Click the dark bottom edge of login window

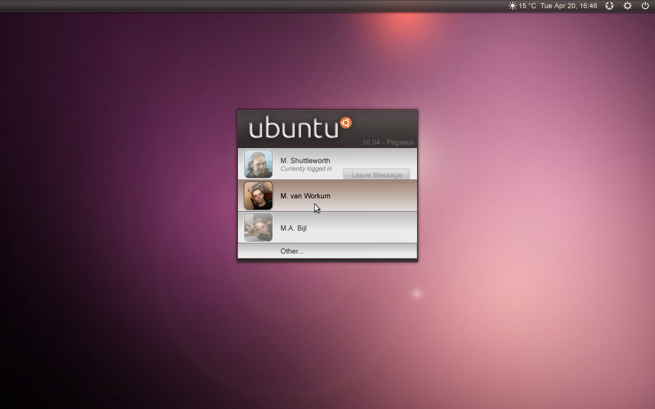[327, 260]
